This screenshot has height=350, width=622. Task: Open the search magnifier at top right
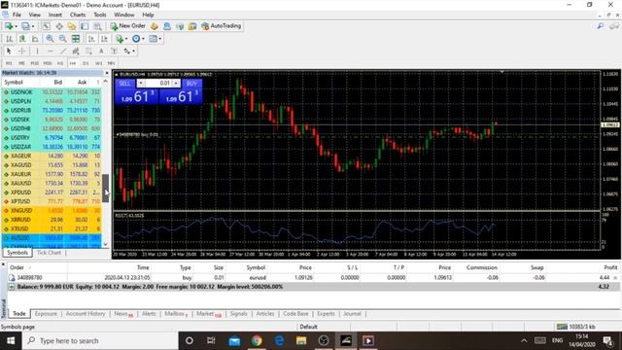tap(601, 26)
